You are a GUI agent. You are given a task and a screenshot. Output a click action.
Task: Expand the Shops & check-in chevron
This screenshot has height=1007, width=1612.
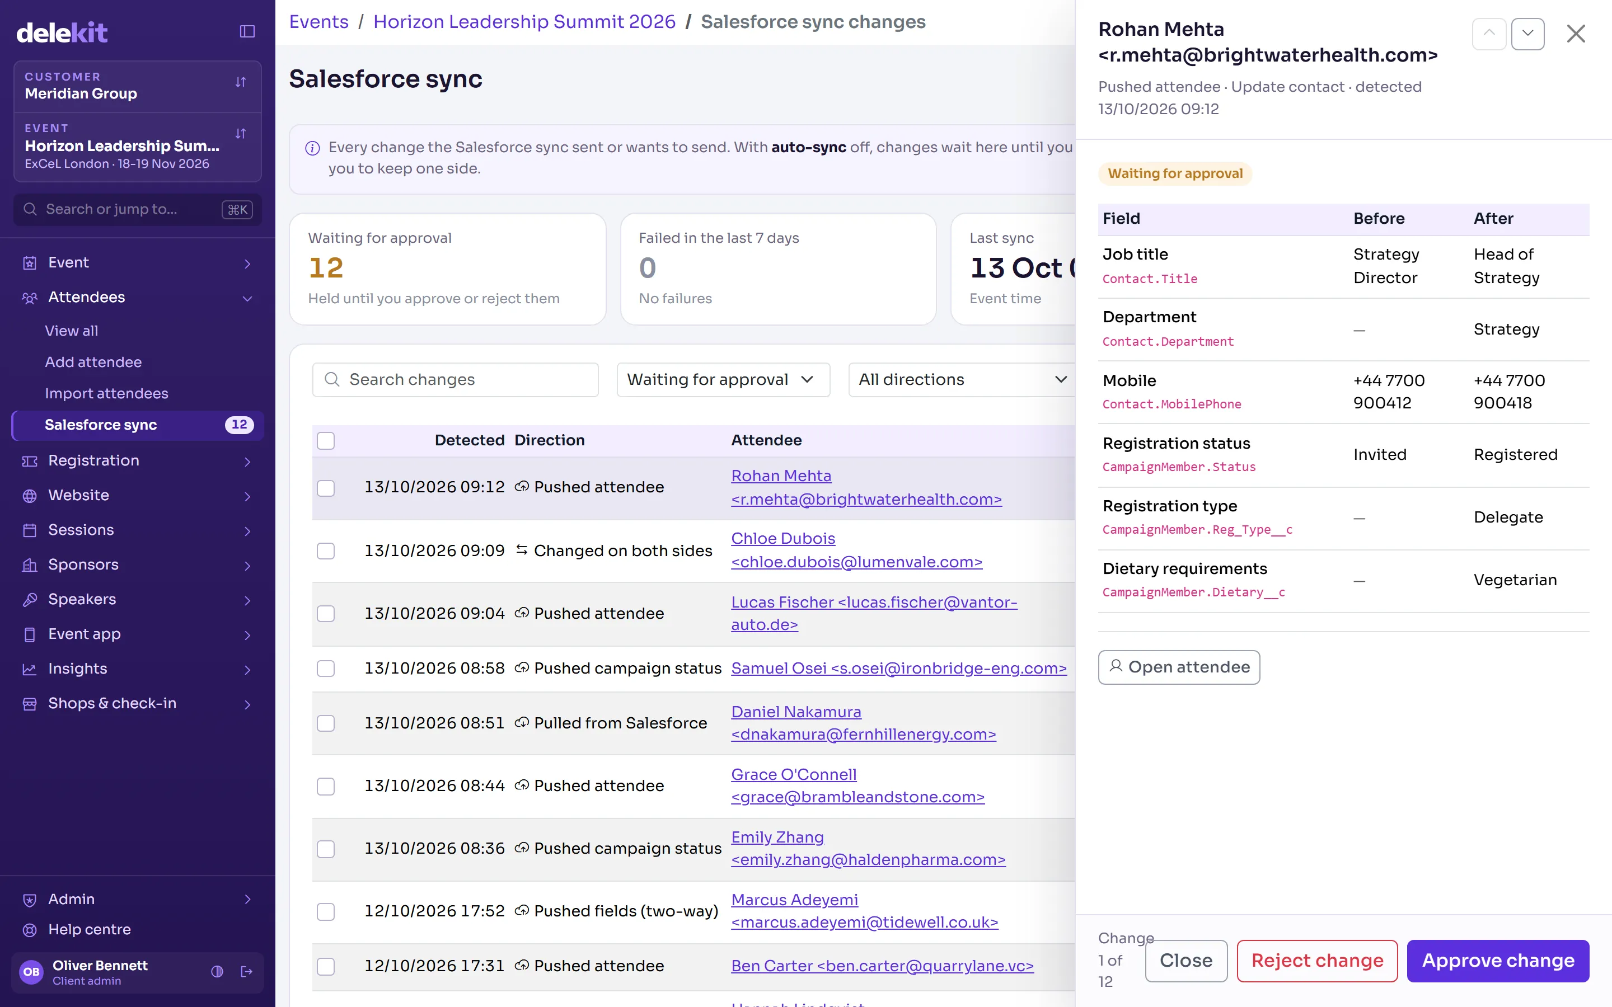247,705
